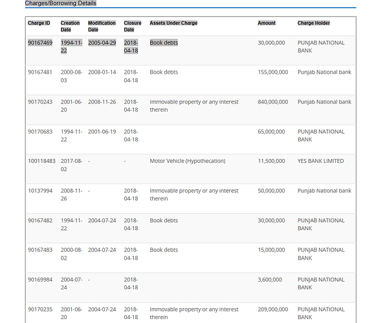Image resolution: width=387 pixels, height=323 pixels.
Task: Click the 840,000,000 amount cell
Action: pos(273,102)
